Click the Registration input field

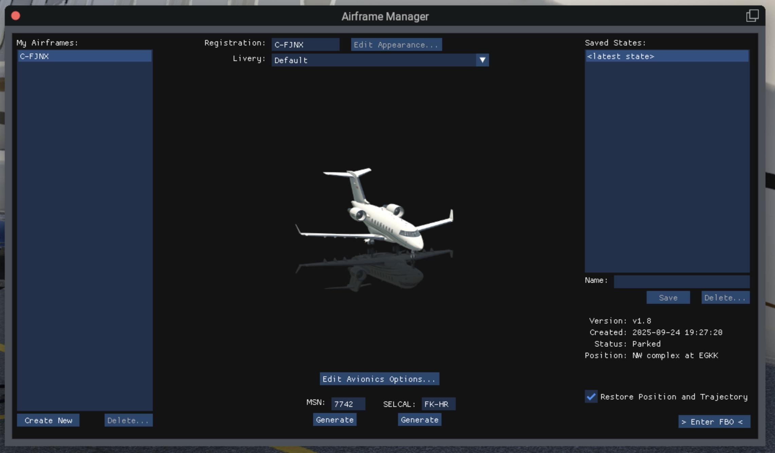click(x=305, y=45)
